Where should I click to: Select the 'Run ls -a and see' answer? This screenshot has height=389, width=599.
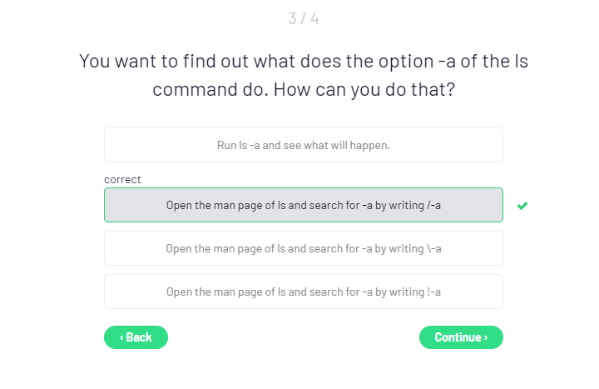pyautogui.click(x=303, y=145)
